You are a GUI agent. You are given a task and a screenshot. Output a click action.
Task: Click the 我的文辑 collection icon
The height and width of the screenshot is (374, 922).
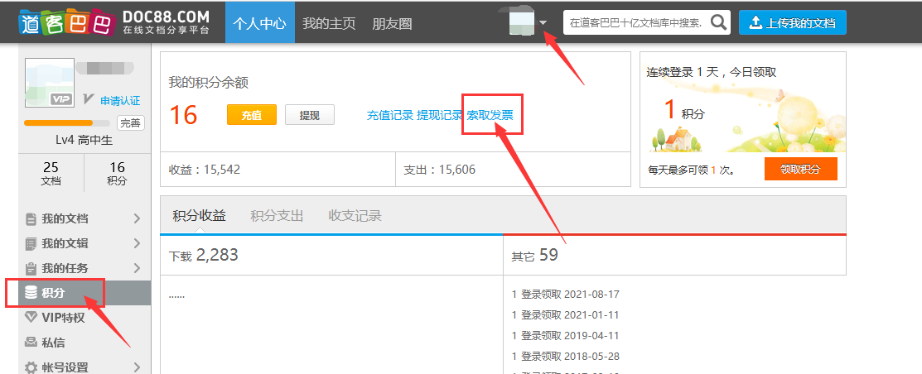(31, 243)
